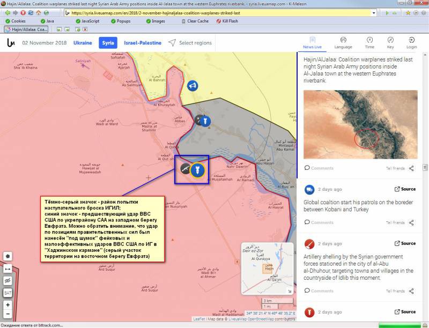Toggle the SAT satellite map layer
The image size is (429, 328).
coord(8,293)
